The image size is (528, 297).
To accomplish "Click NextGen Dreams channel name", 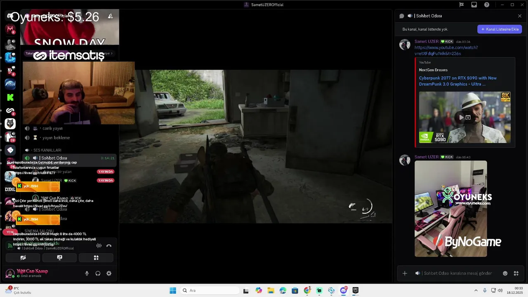I will click(x=433, y=70).
